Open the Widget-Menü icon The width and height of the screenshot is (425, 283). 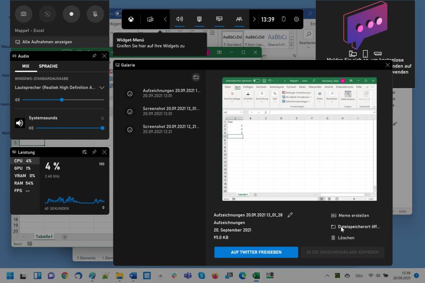[x=150, y=19]
